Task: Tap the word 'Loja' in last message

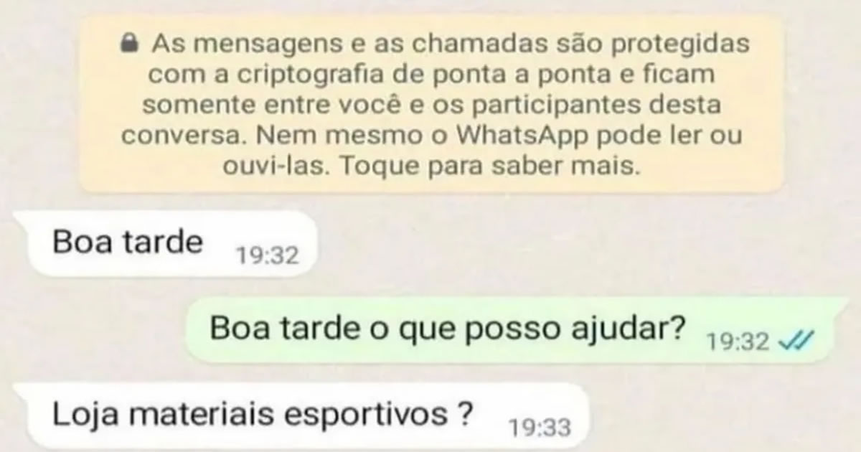Action: pyautogui.click(x=79, y=415)
